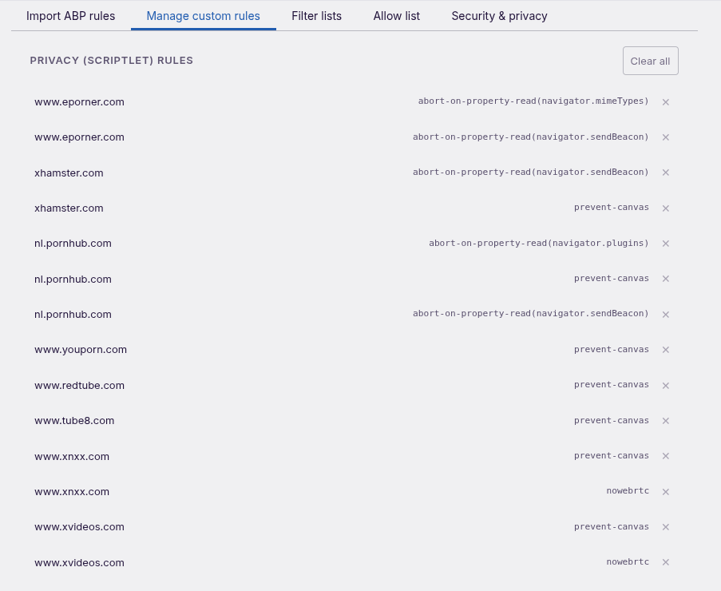Open the Import ABP rules tab
The width and height of the screenshot is (721, 591).
pos(71,16)
